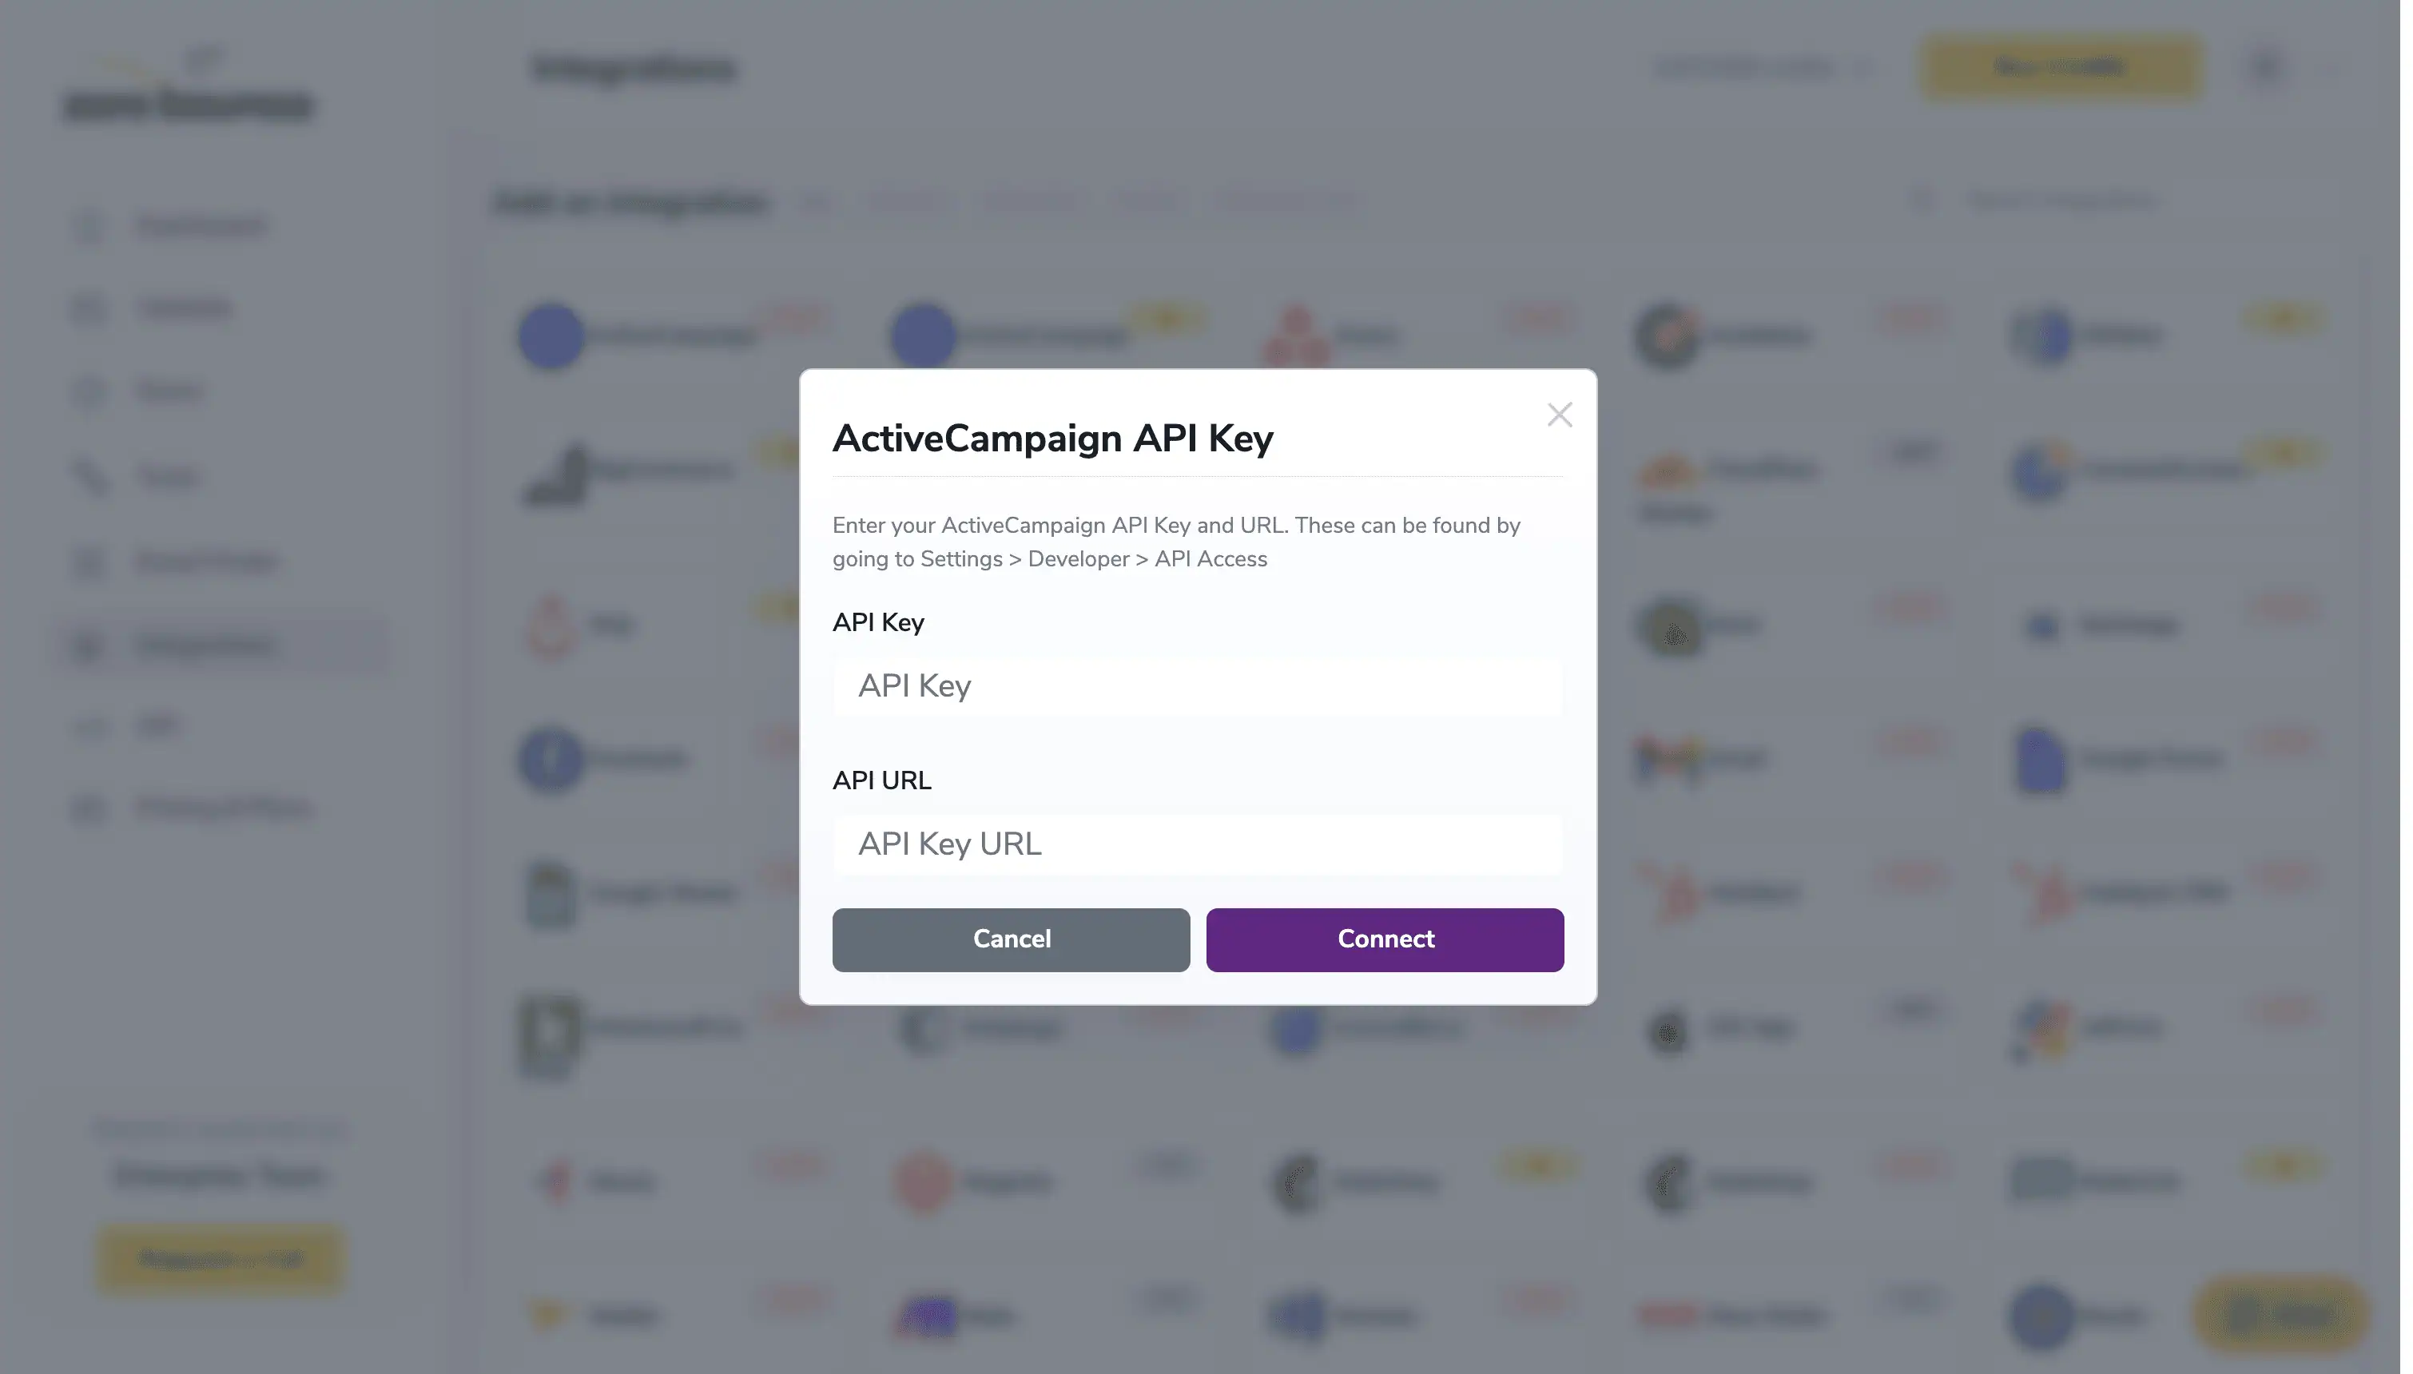The width and height of the screenshot is (2413, 1374).
Task: Click the integrations search box on the right
Action: 2076,200
